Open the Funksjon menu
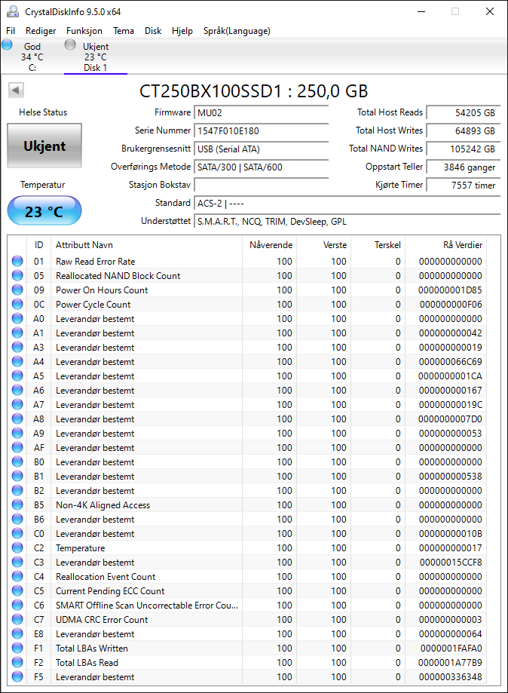This screenshot has height=693, width=508. coord(84,31)
